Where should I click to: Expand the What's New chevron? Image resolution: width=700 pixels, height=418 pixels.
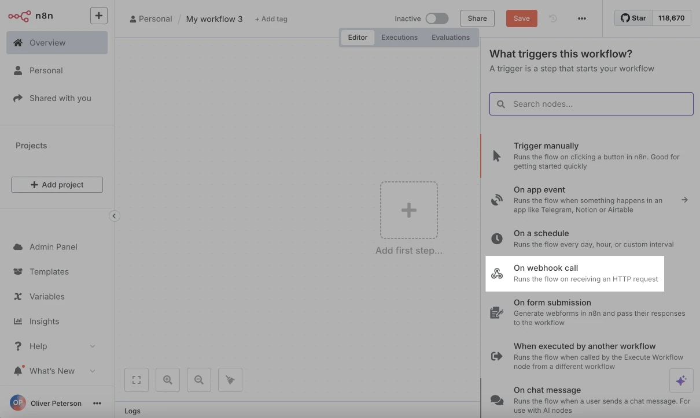(x=93, y=371)
